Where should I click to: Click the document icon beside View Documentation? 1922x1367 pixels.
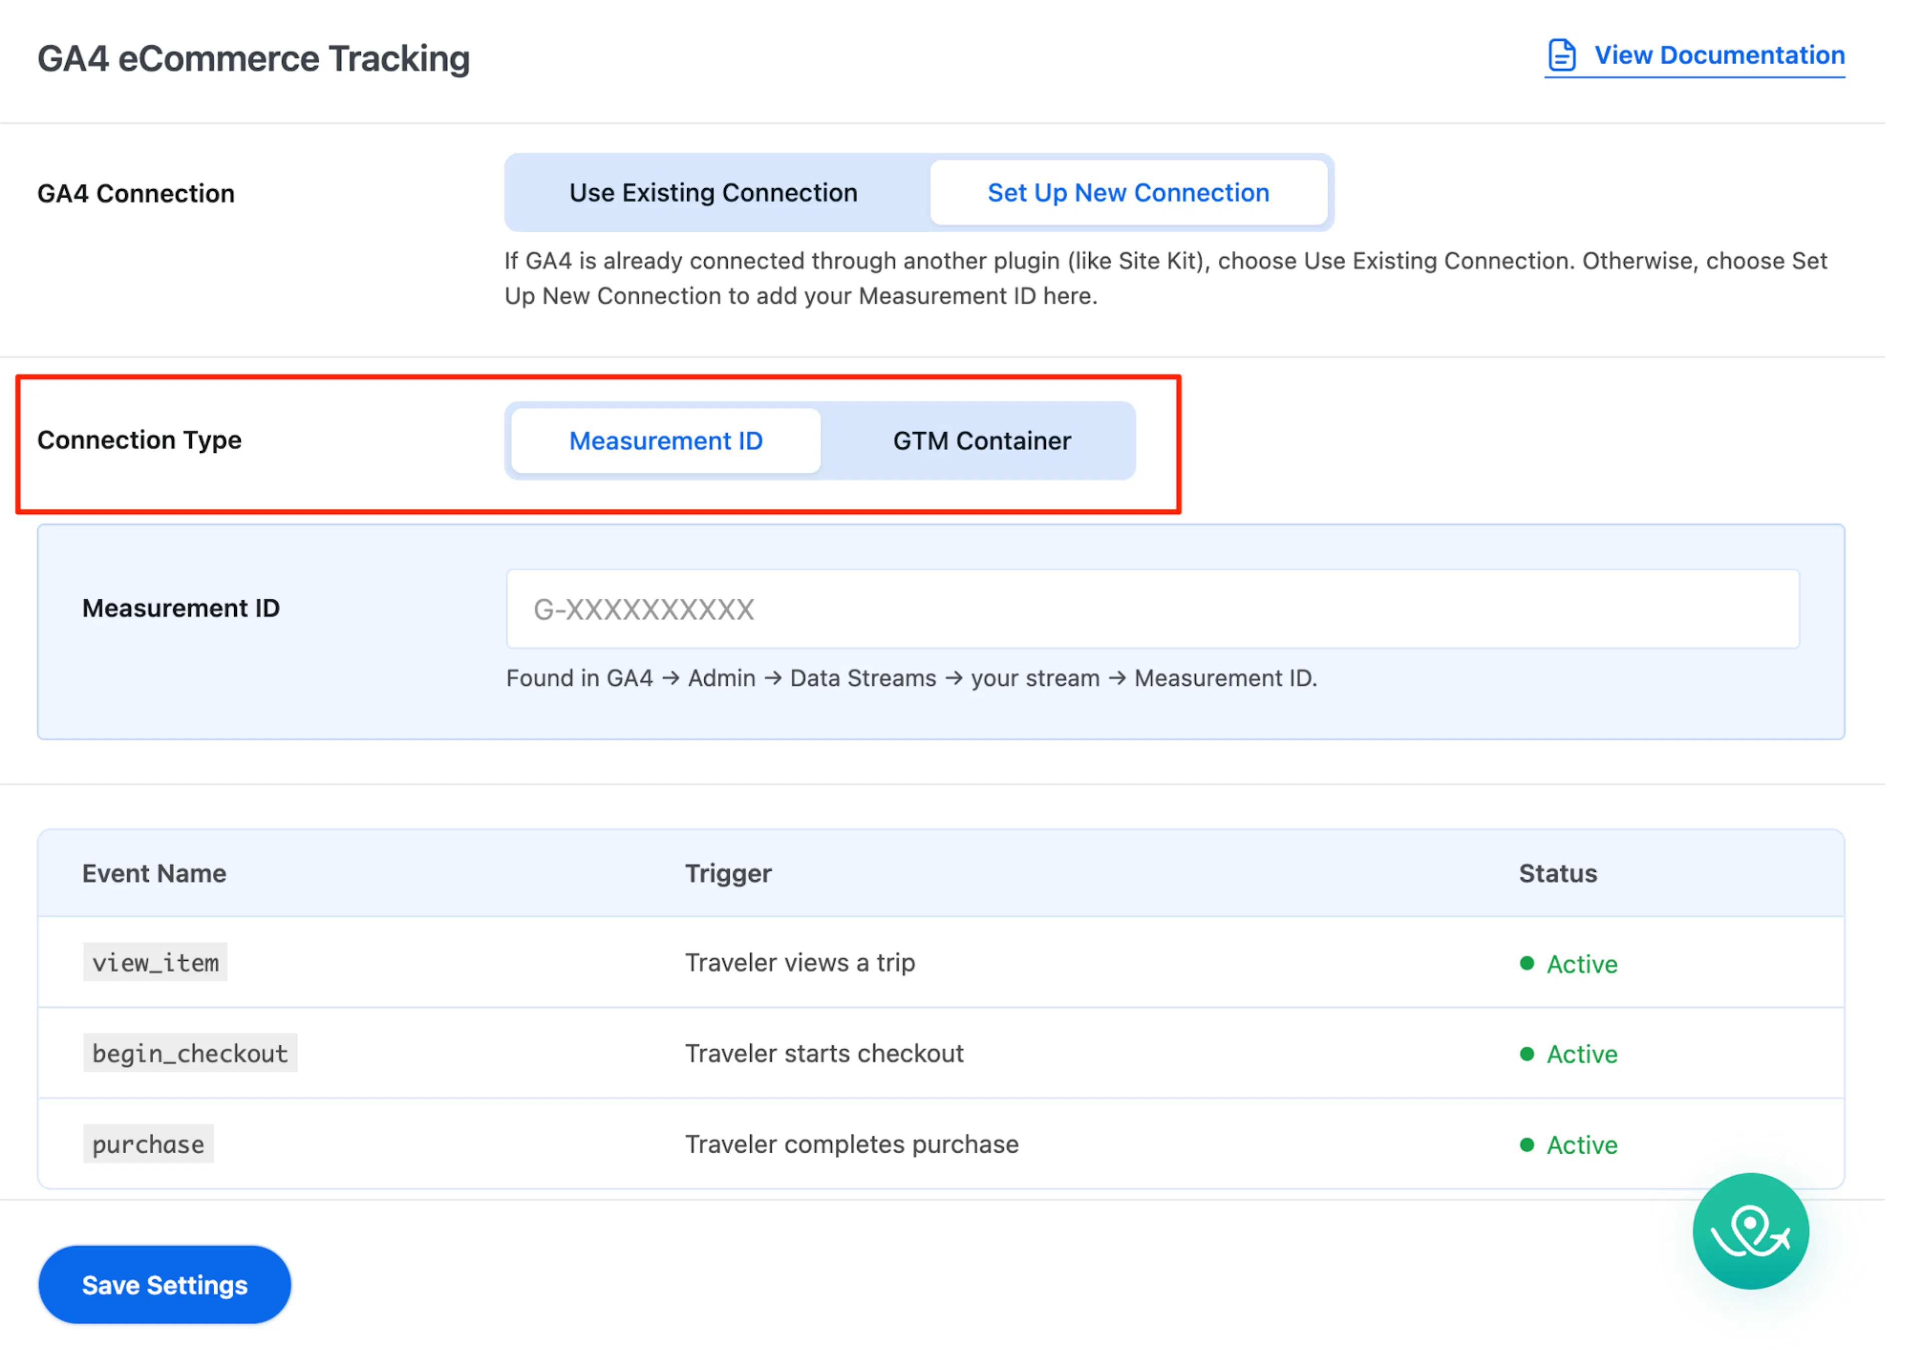coord(1561,56)
